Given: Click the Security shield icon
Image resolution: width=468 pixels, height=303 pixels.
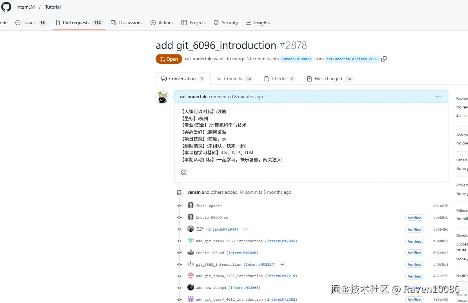Looking at the screenshot, I should (216, 23).
